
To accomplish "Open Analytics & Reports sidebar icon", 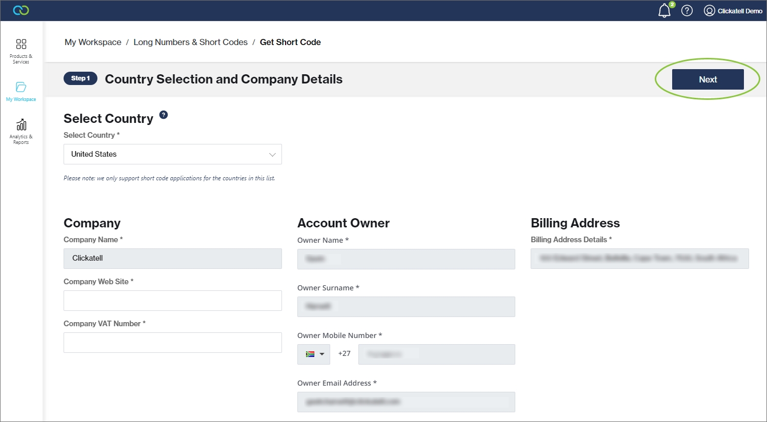I will click(x=21, y=131).
